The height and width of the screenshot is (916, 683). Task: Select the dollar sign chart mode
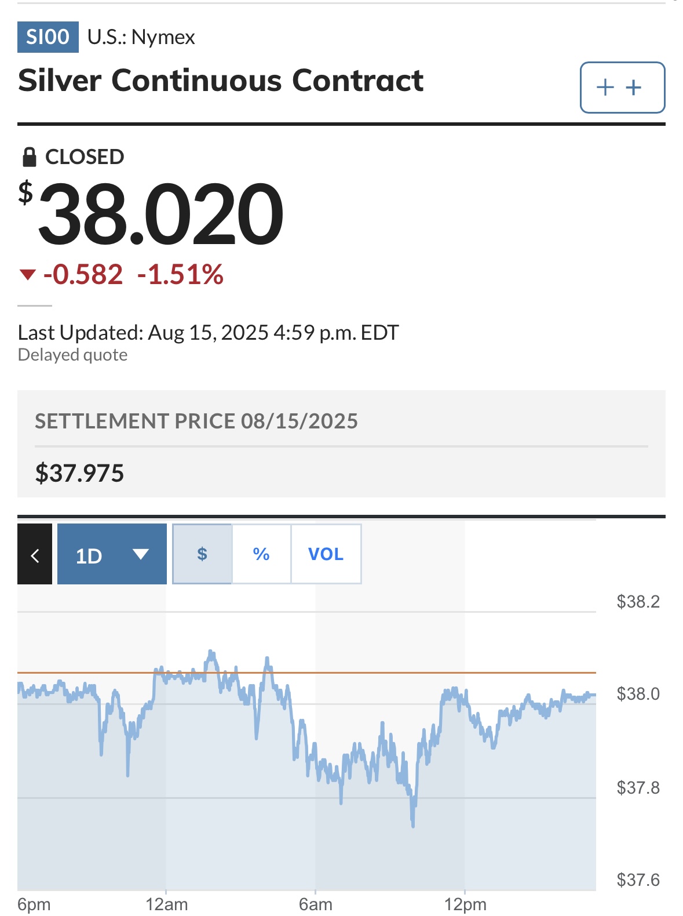pyautogui.click(x=202, y=554)
